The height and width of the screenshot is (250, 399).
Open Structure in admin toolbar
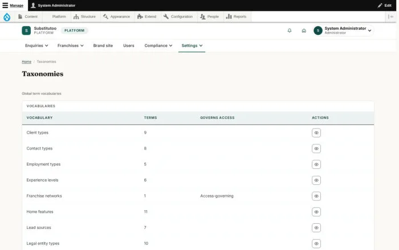click(84, 17)
